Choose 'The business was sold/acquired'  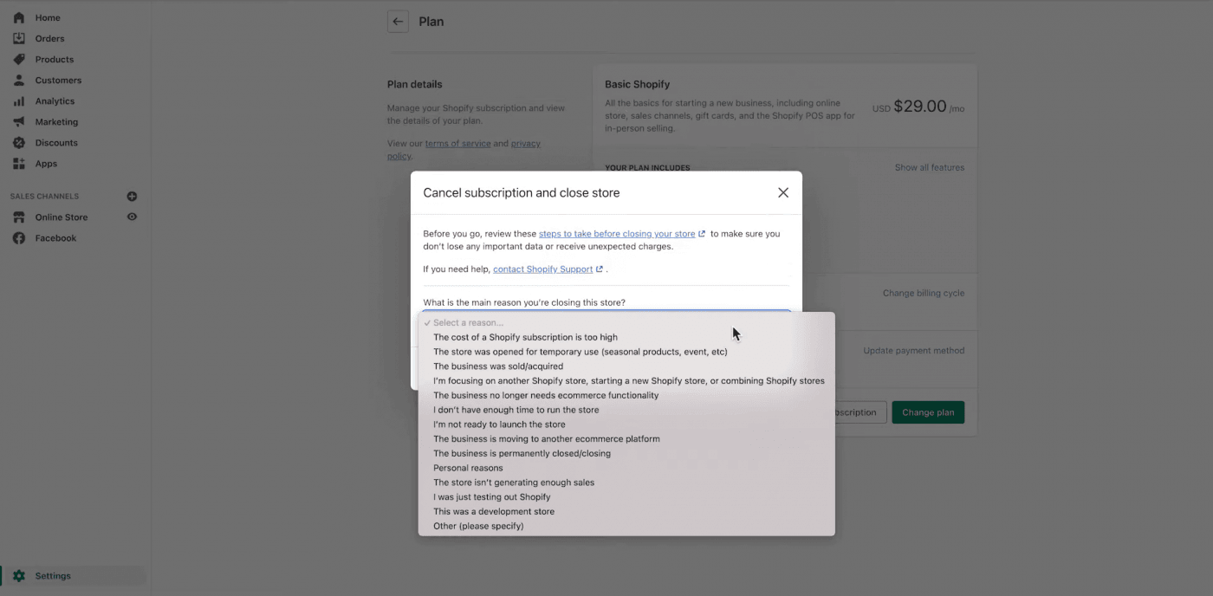(x=626, y=366)
